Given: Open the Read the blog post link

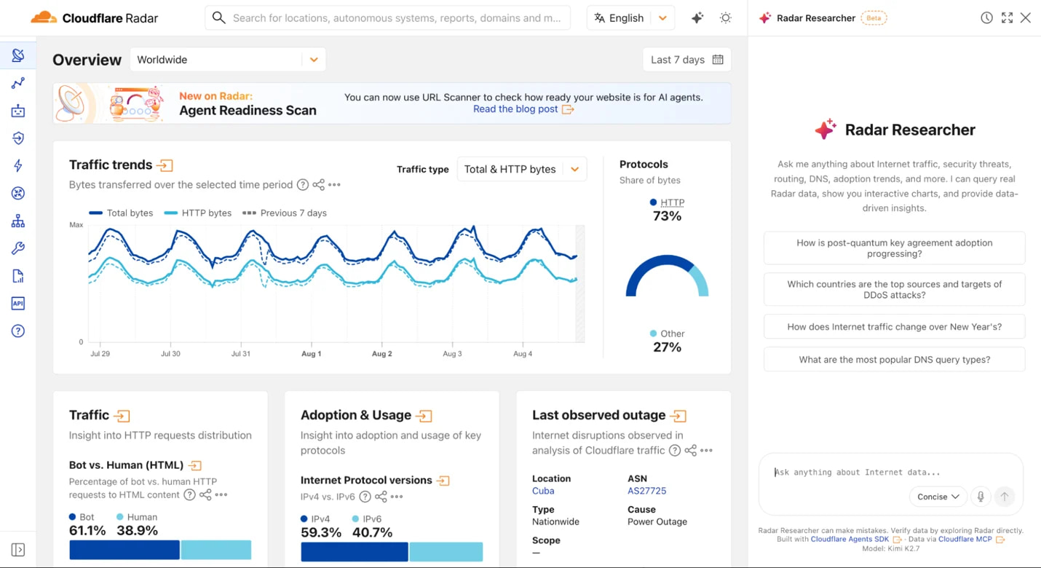Looking at the screenshot, I should point(523,109).
